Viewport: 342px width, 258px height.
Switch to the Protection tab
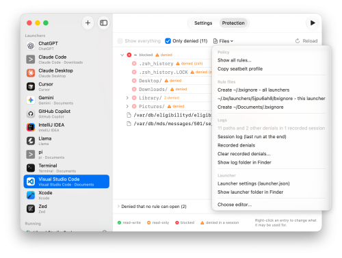pyautogui.click(x=233, y=23)
